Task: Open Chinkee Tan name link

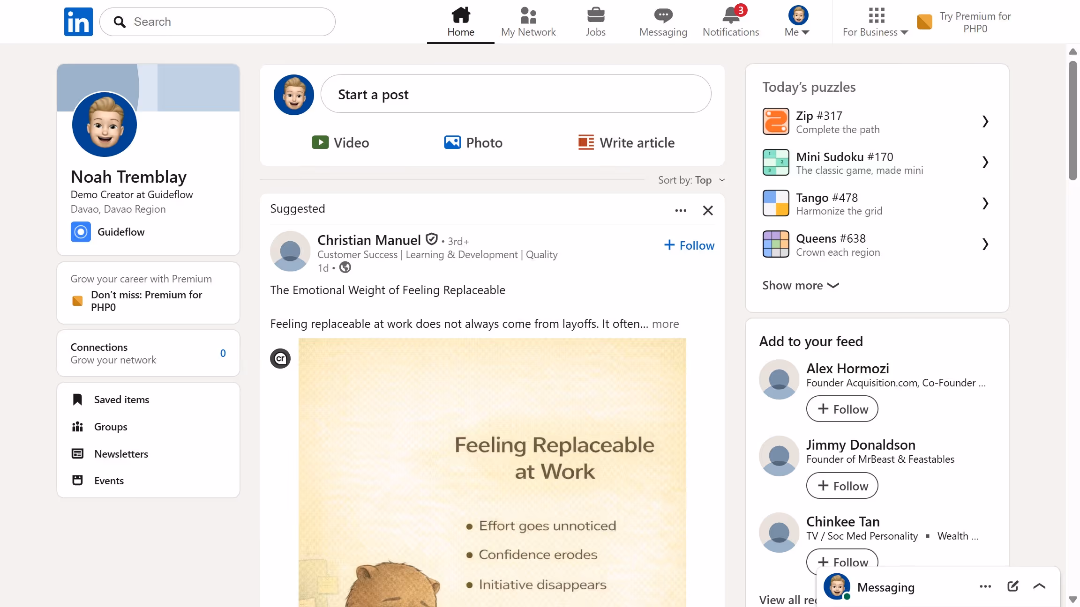Action: (843, 521)
